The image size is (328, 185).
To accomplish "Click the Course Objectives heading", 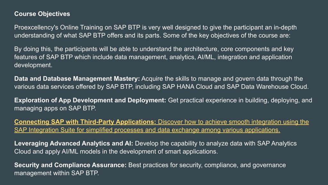I will (42, 14).
